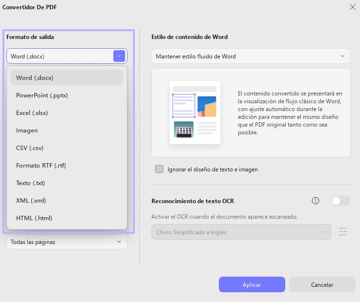The image size is (360, 302).
Task: Choose Texto (.txt) output format
Action: 67,183
